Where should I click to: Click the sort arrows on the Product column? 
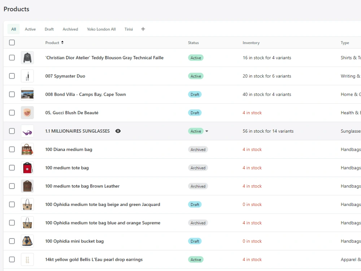pyautogui.click(x=62, y=42)
